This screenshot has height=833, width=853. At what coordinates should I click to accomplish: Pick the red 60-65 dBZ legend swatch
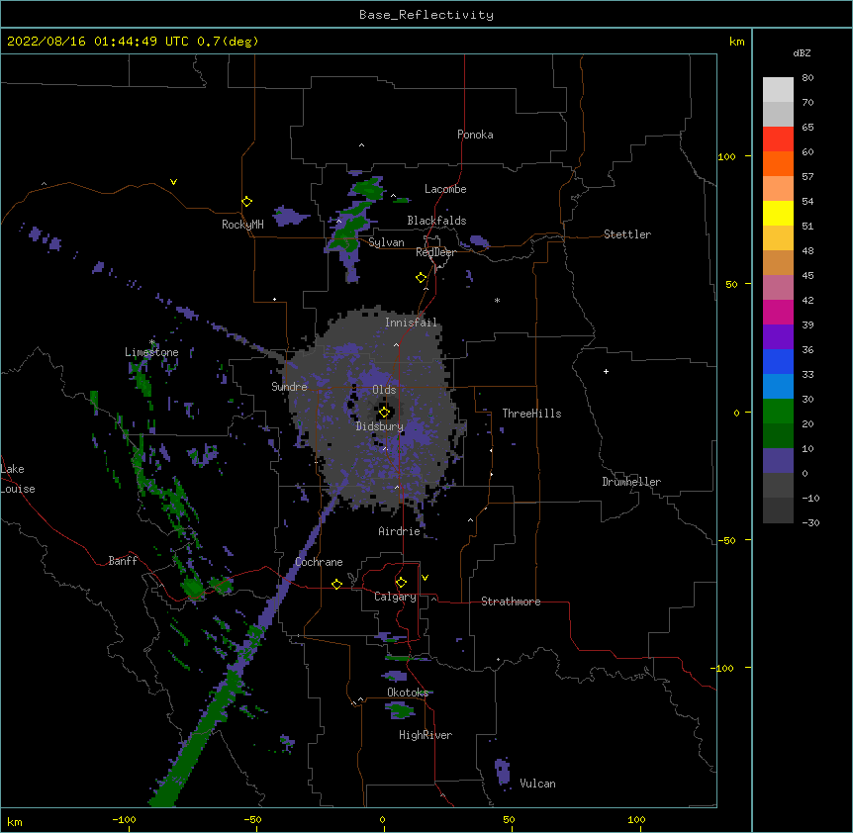coord(778,139)
